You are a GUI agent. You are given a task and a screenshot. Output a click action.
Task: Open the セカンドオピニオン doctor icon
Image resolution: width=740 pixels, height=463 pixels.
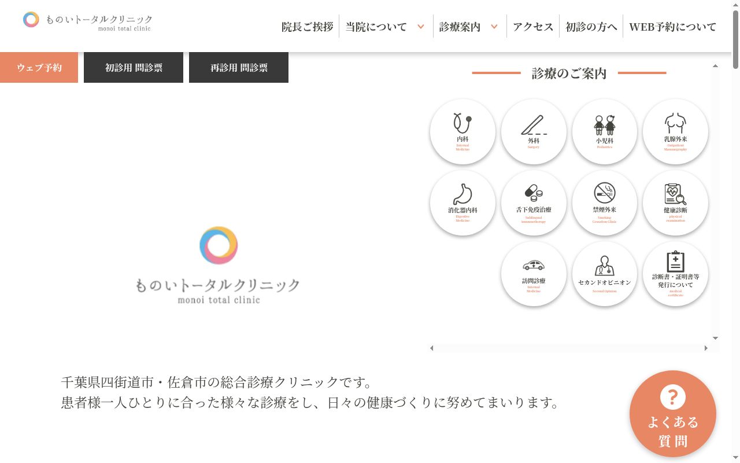[x=605, y=274]
